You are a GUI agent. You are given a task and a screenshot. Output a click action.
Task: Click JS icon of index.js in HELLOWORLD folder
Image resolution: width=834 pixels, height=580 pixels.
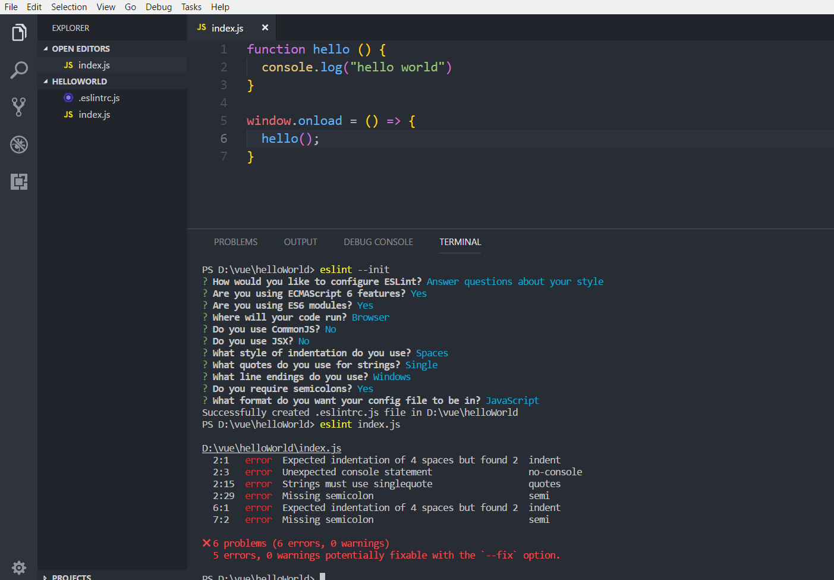pos(68,114)
